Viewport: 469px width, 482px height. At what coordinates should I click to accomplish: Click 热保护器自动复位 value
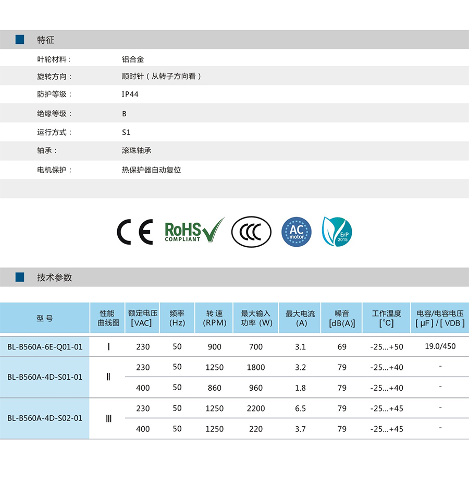(x=152, y=170)
